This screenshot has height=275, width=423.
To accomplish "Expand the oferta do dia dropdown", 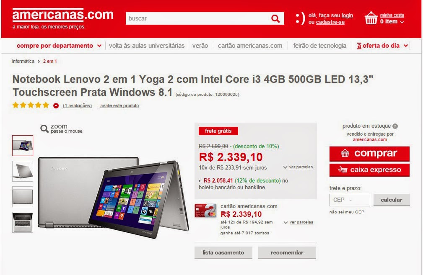I will (382, 46).
